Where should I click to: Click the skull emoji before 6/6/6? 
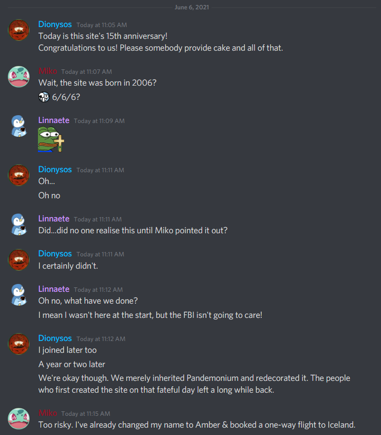[44, 97]
